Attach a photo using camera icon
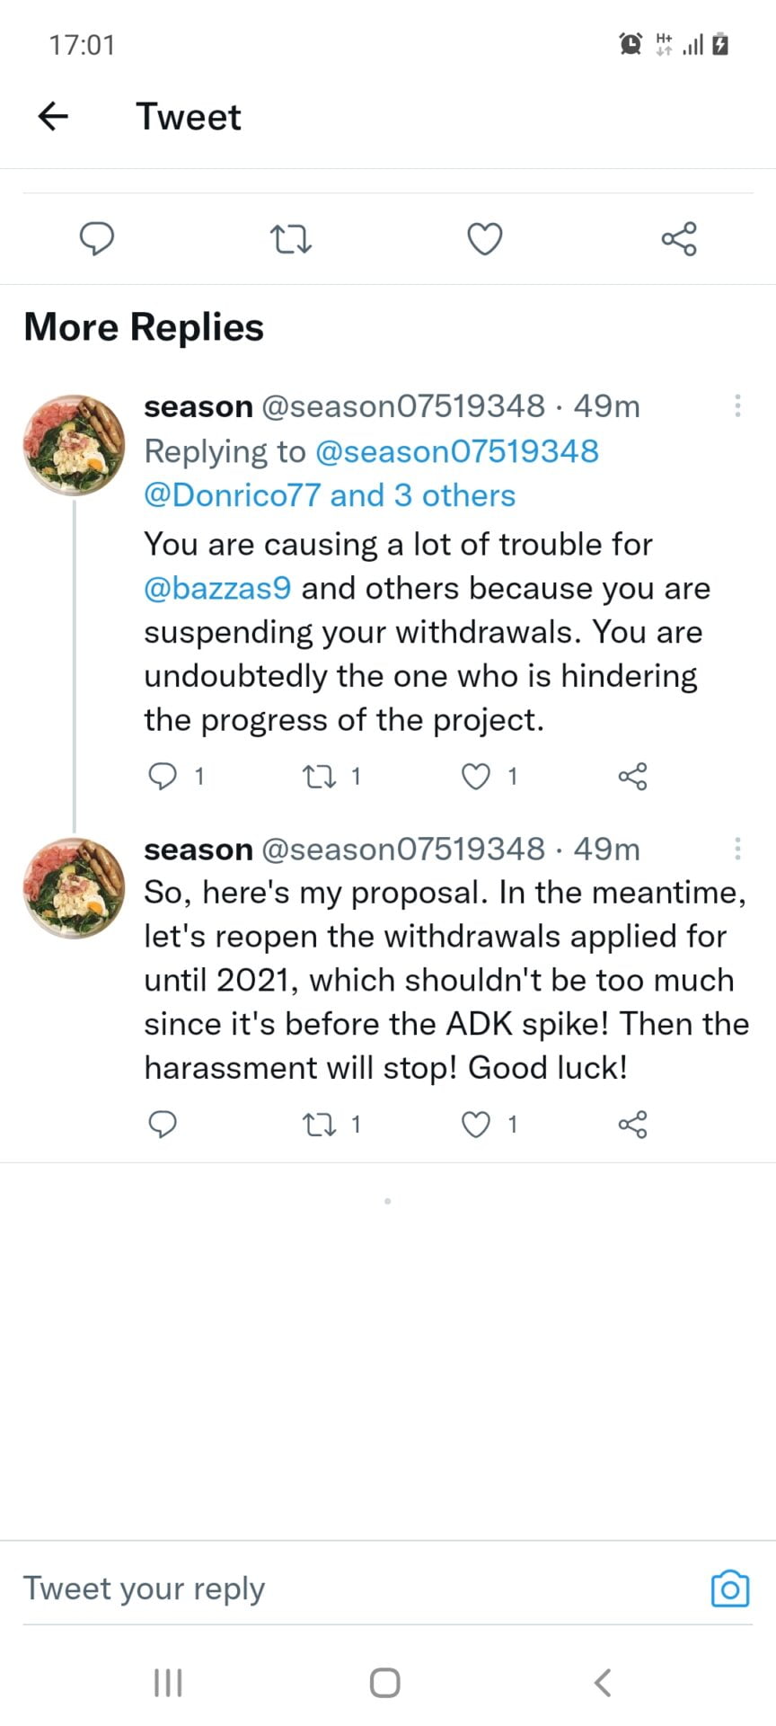776x1726 pixels. [x=730, y=1588]
